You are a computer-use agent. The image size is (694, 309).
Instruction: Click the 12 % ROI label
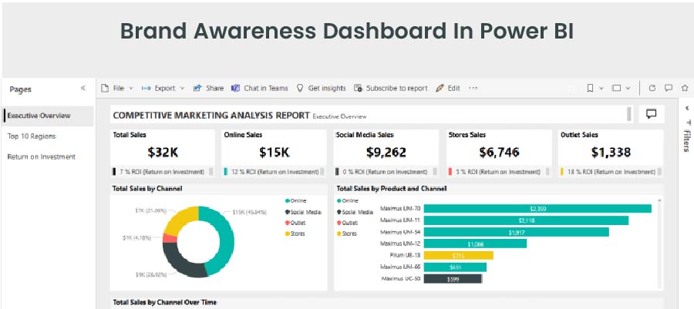[275, 172]
